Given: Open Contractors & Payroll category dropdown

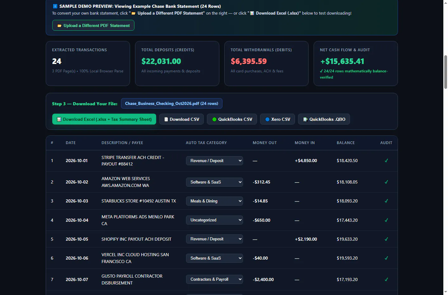Looking at the screenshot, I should coord(214,279).
